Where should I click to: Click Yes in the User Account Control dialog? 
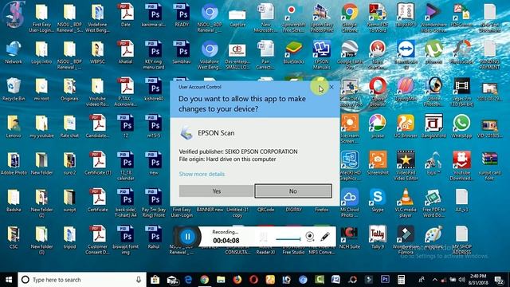(x=216, y=191)
